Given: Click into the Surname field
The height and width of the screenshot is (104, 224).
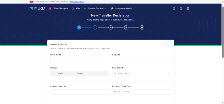Looking at the screenshot, I should tap(142, 60).
